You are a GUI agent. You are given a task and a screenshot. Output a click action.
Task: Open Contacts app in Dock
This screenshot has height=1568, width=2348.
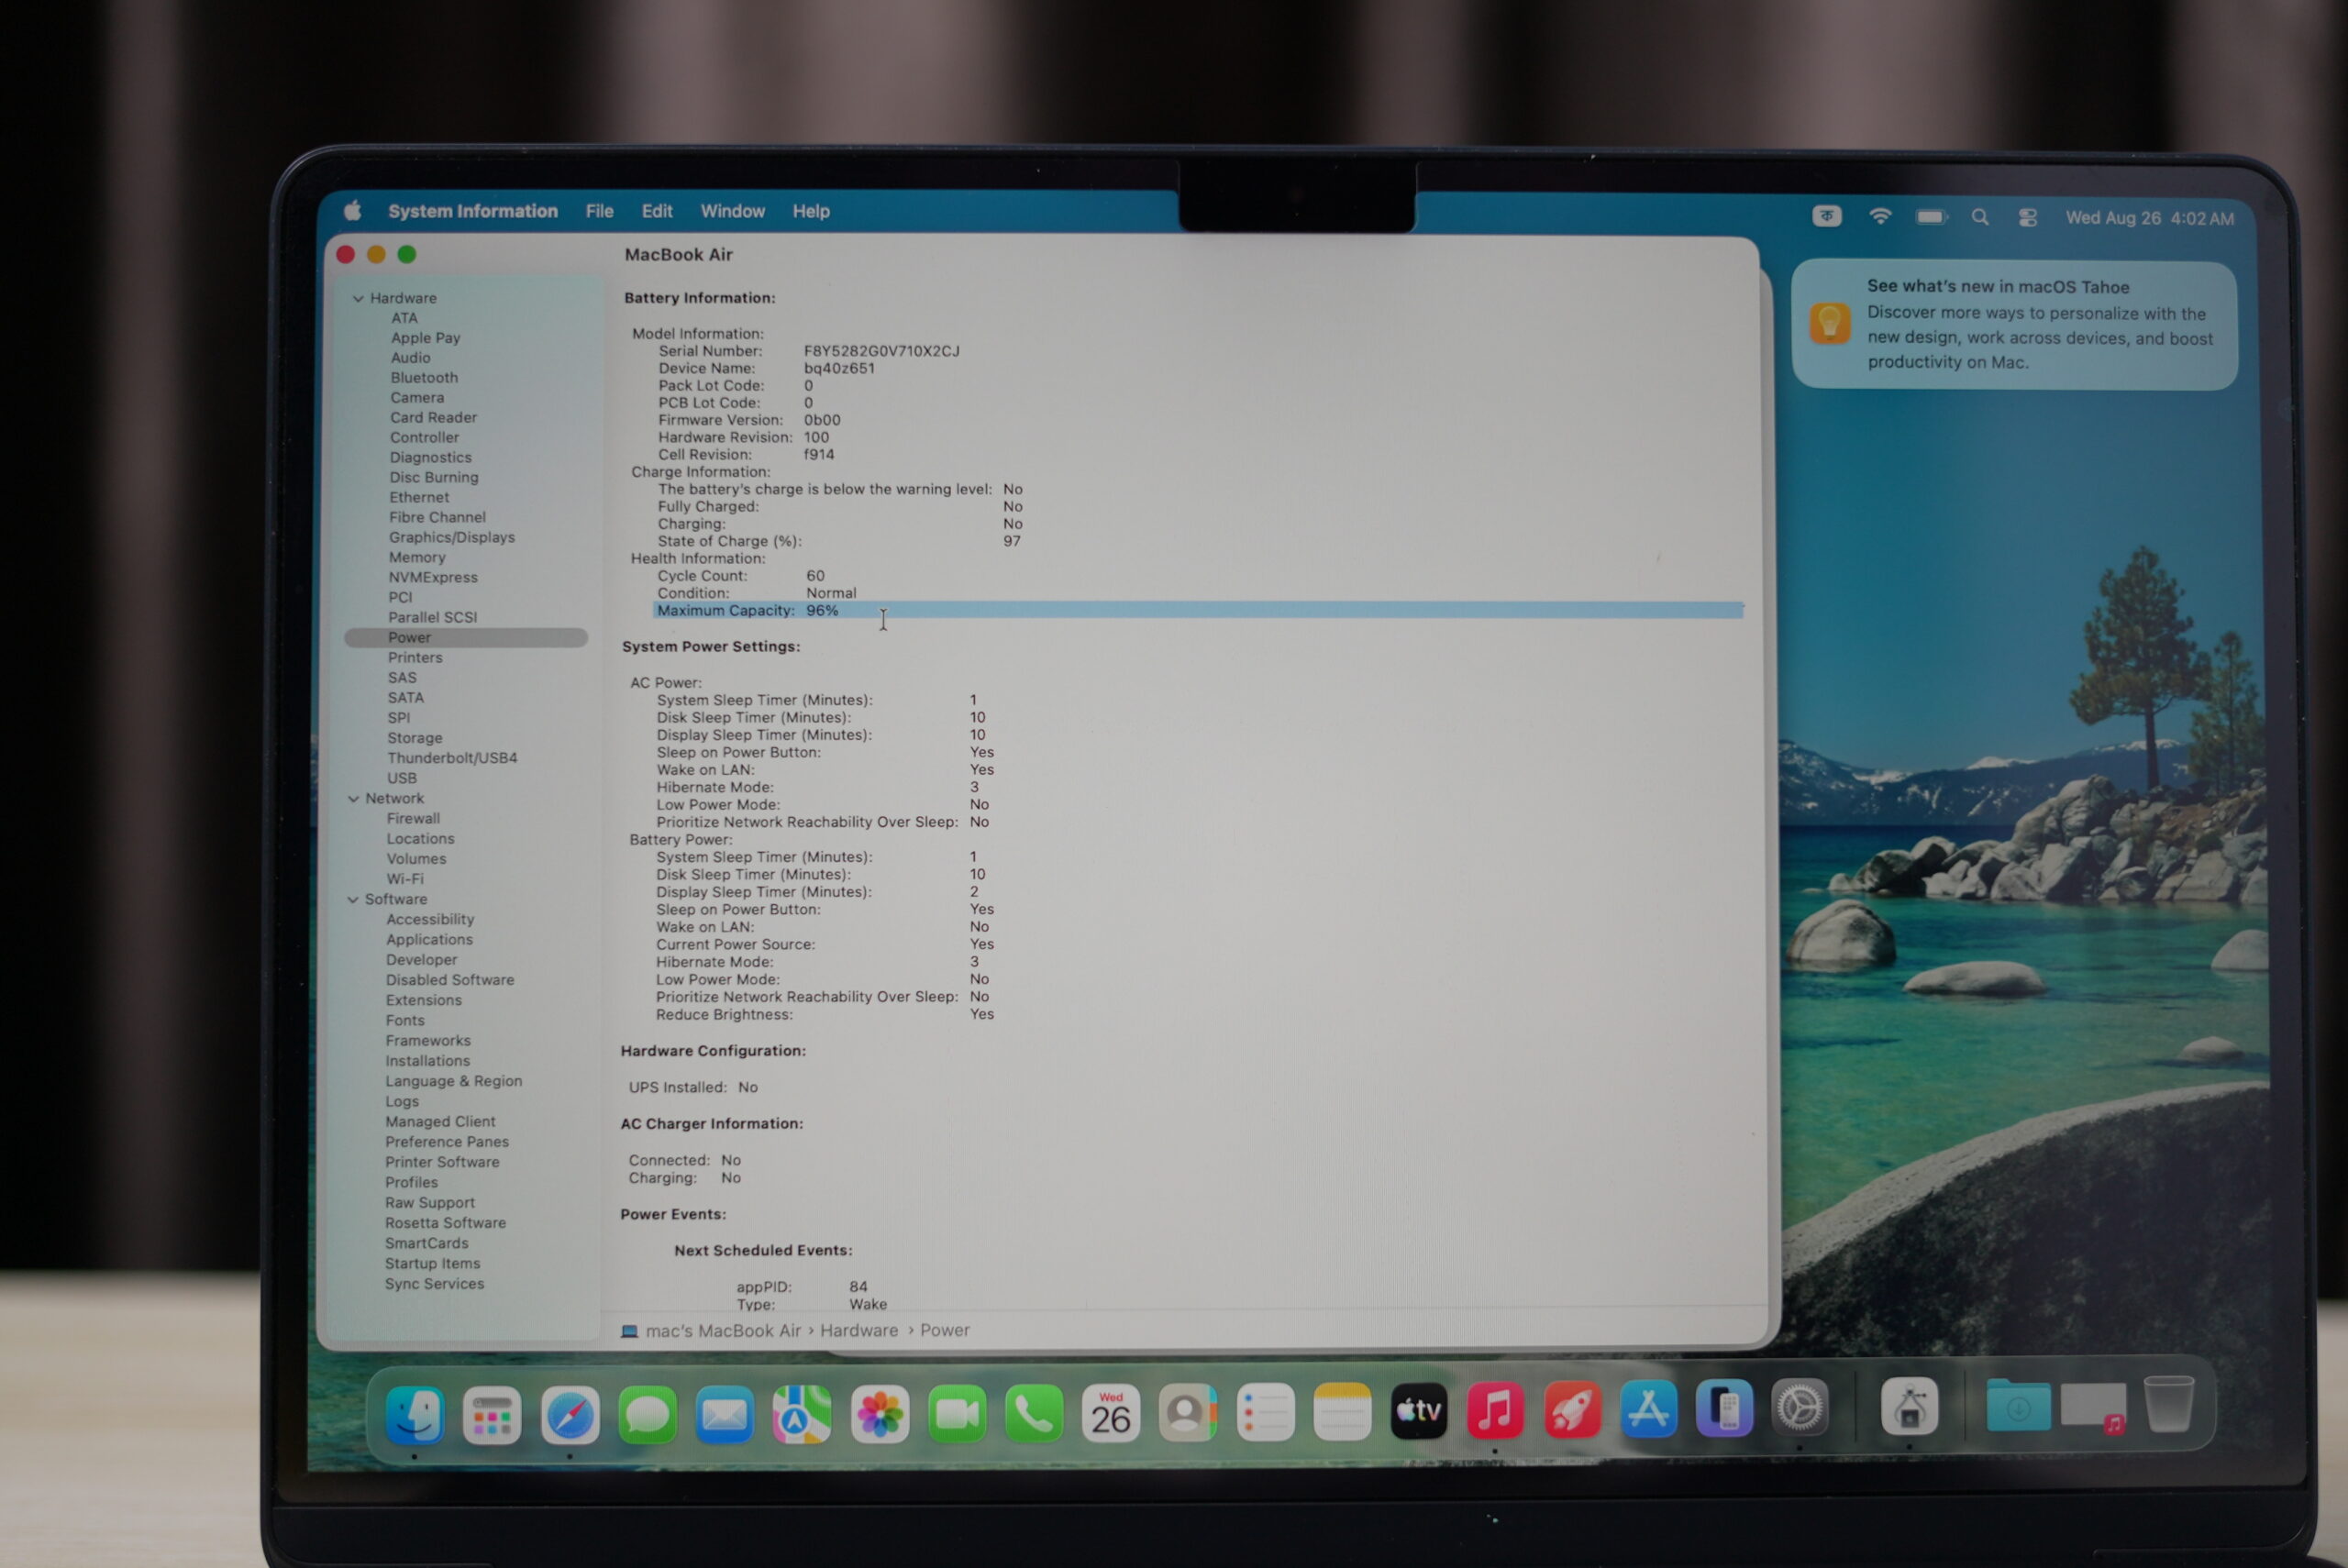[1187, 1412]
